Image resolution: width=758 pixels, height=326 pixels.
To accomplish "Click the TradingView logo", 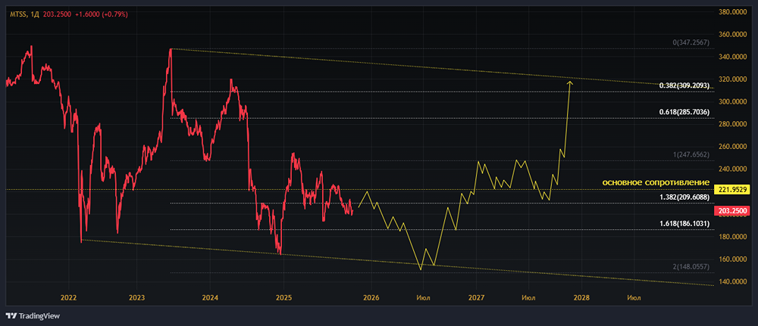I will pyautogui.click(x=33, y=316).
